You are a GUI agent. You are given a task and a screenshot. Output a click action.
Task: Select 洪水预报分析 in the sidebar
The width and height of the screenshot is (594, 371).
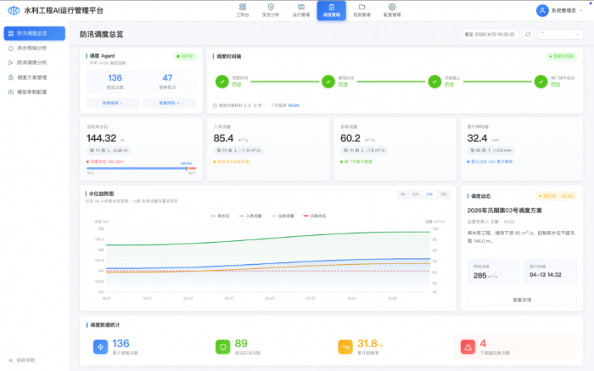pos(32,48)
